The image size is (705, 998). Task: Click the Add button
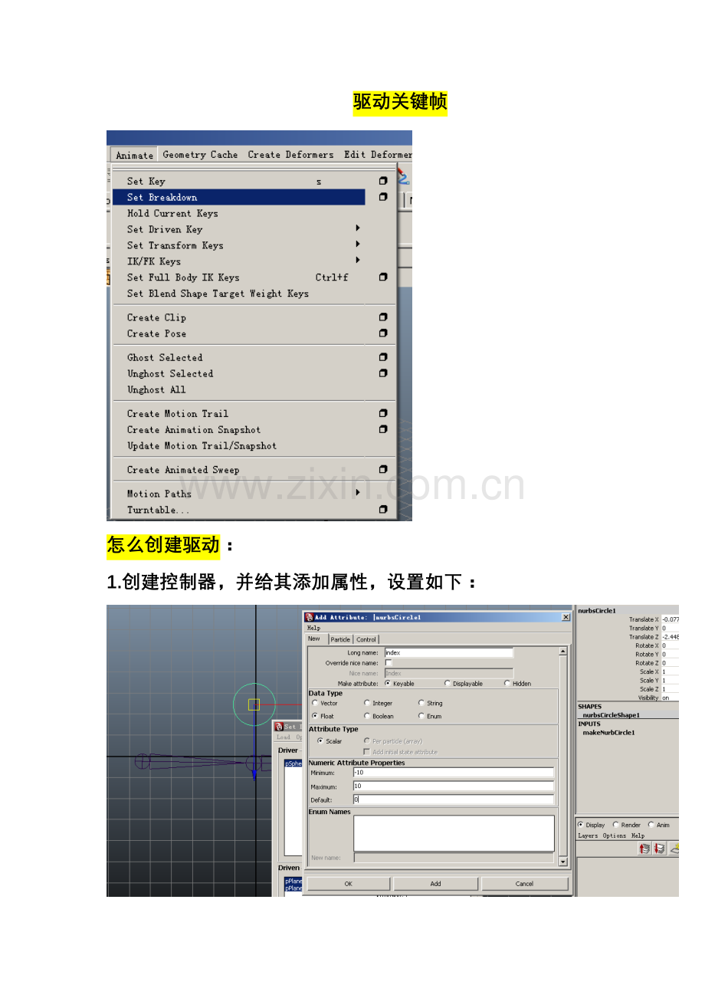pos(435,884)
